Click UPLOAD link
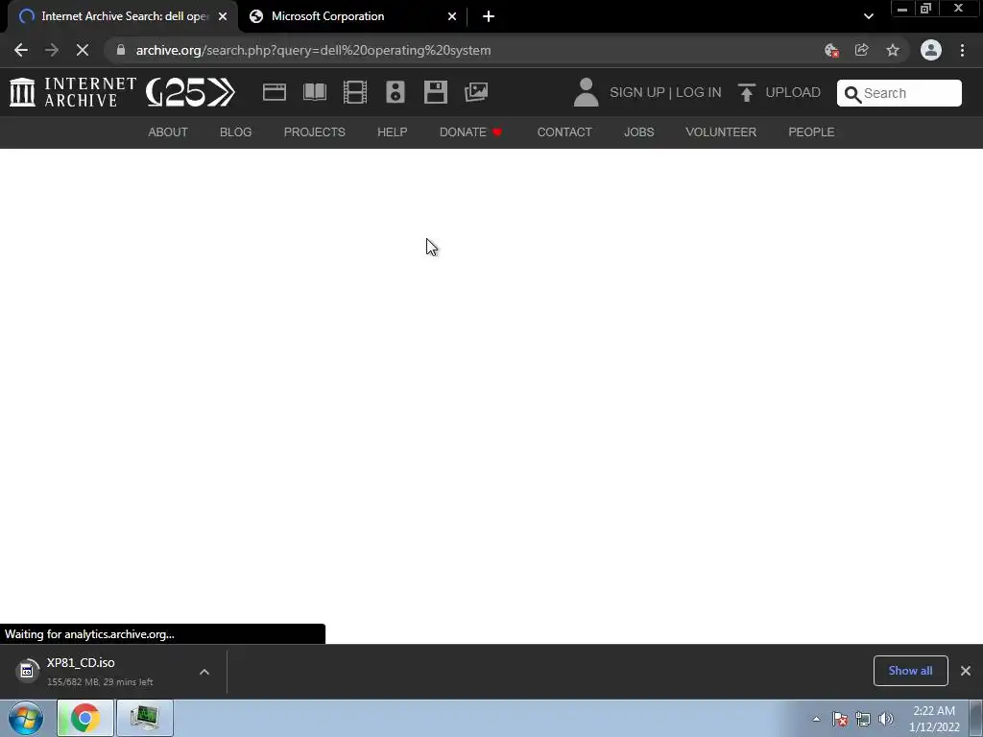 pyautogui.click(x=793, y=92)
